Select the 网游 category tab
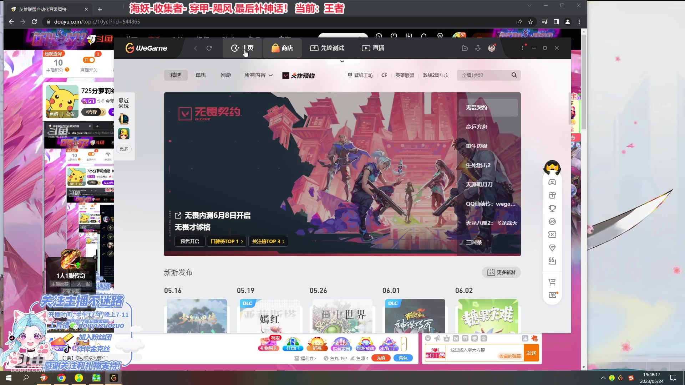The width and height of the screenshot is (685, 385). [225, 75]
